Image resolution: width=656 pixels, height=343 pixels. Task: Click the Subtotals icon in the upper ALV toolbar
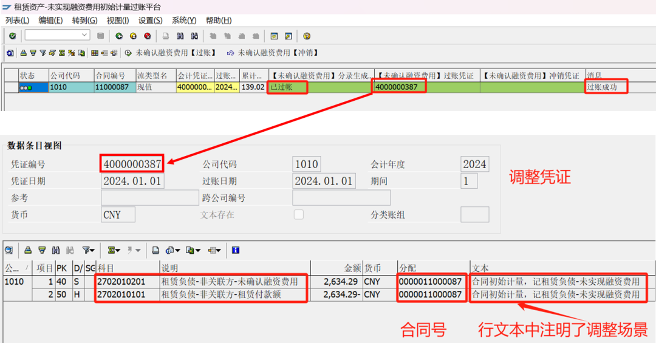click(72, 53)
